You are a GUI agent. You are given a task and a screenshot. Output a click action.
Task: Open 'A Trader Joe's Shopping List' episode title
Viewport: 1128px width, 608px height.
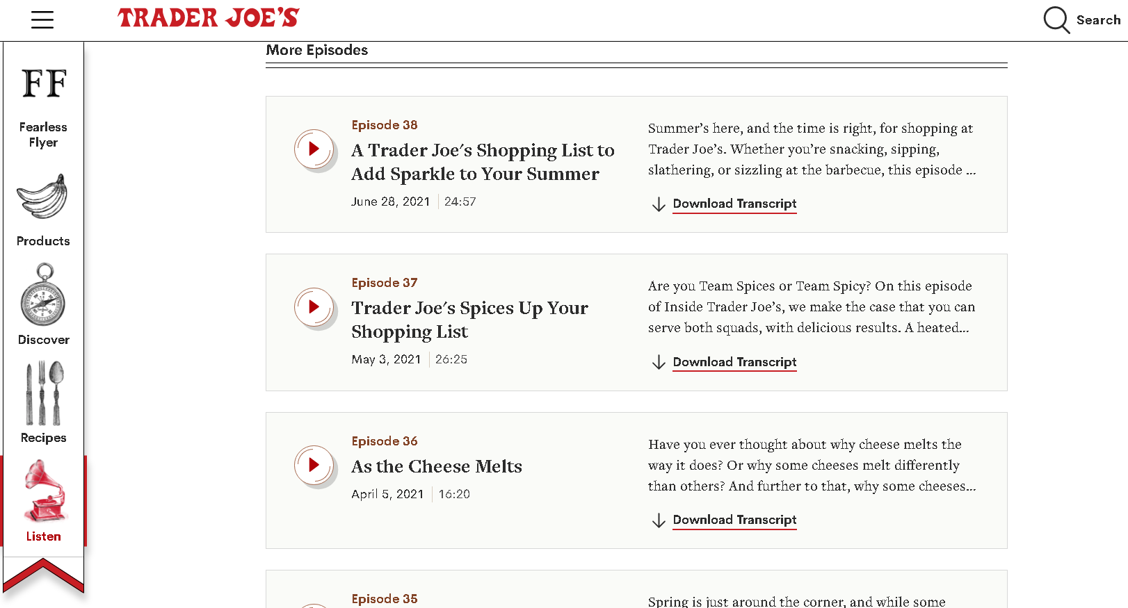[x=483, y=162]
